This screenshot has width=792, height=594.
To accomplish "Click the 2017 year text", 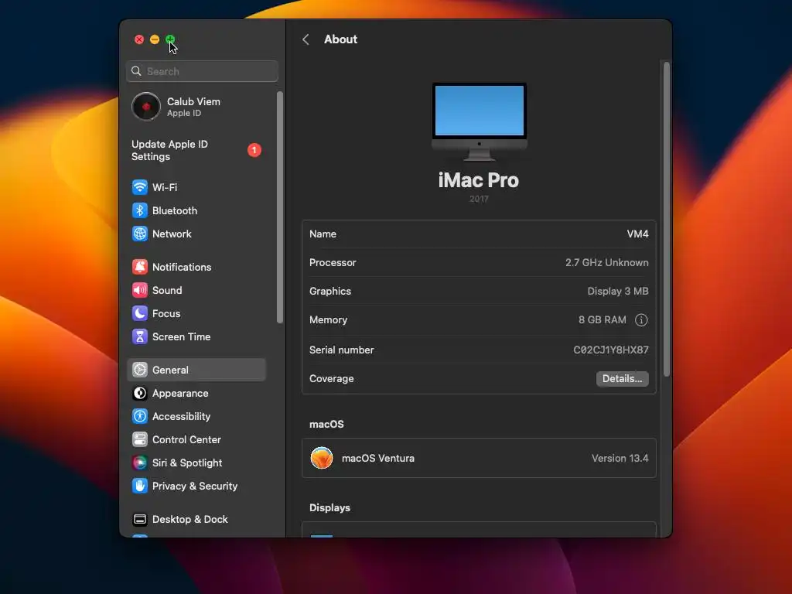I will pos(479,199).
